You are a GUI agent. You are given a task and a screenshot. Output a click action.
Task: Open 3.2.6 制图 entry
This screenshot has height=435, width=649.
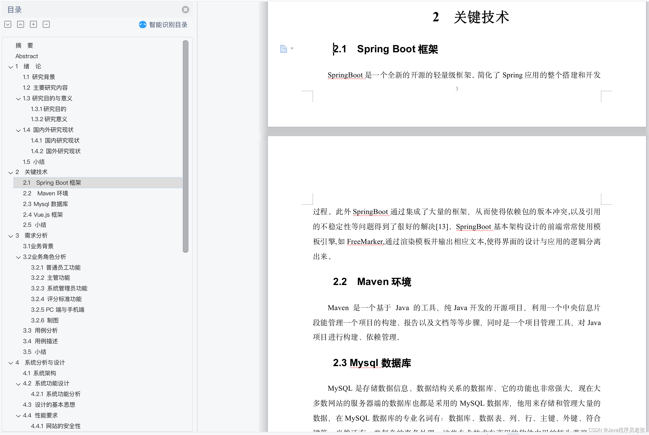[45, 320]
